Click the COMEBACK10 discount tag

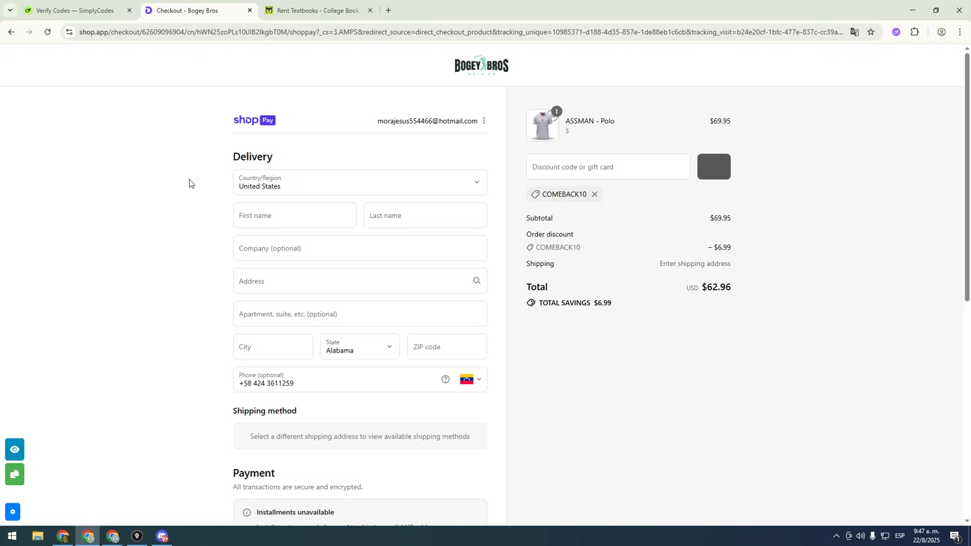(564, 194)
